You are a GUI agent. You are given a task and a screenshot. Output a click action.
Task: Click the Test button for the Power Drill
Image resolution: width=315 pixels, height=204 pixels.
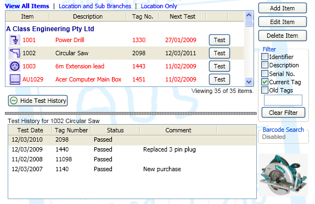pos(220,40)
